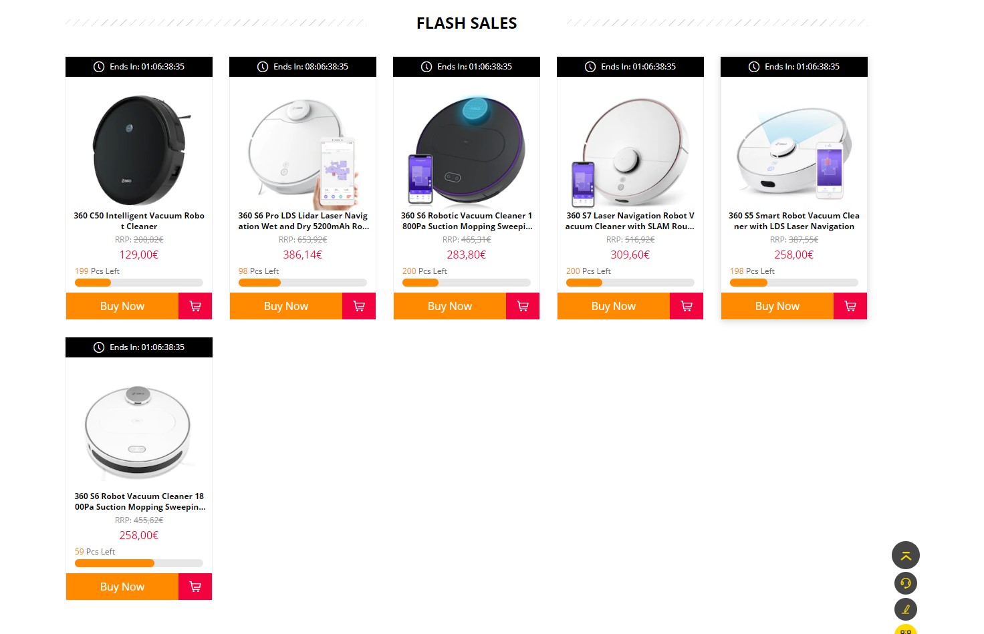Buy Now the 360 S5 Smart Robot

(777, 306)
